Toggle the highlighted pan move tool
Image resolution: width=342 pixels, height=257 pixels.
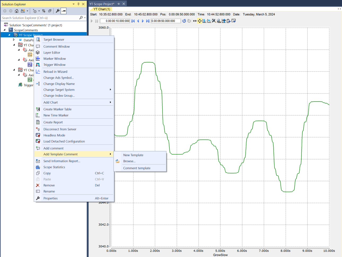click(x=200, y=21)
